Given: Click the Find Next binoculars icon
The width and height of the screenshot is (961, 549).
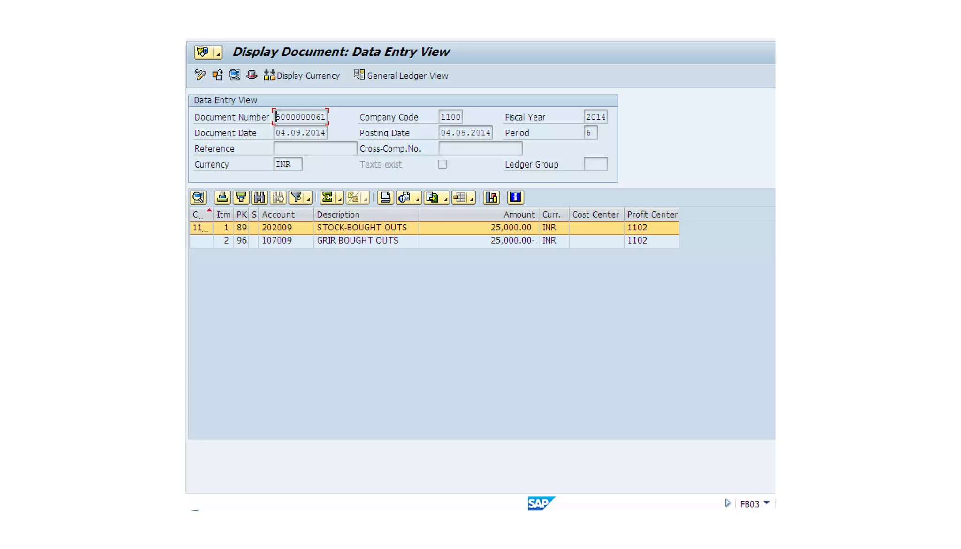Looking at the screenshot, I should click(x=278, y=198).
